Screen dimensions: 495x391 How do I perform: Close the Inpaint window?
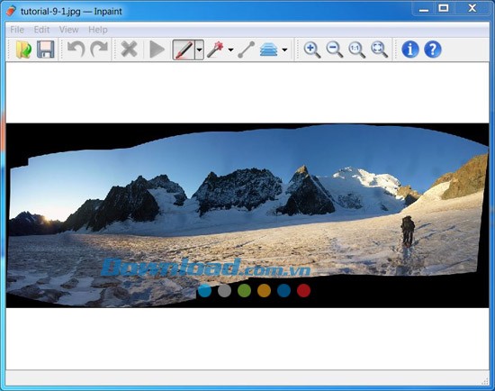point(472,8)
